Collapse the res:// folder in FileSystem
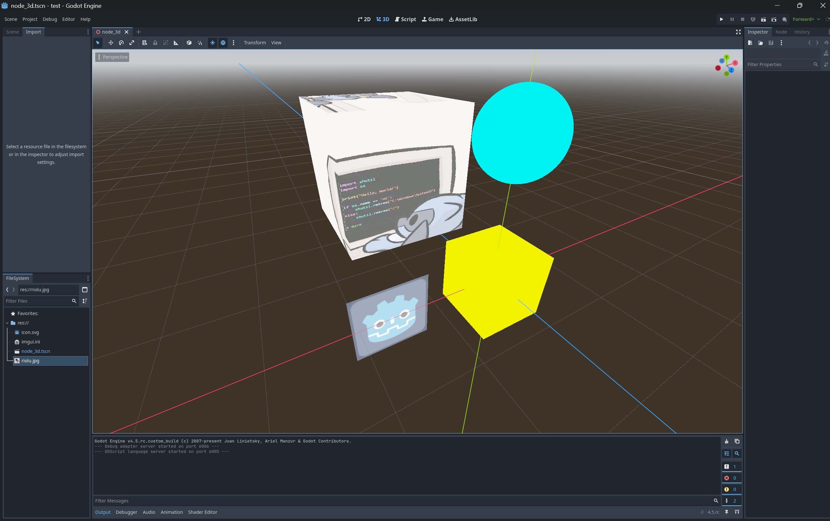The height and width of the screenshot is (521, 830). pyautogui.click(x=7, y=323)
